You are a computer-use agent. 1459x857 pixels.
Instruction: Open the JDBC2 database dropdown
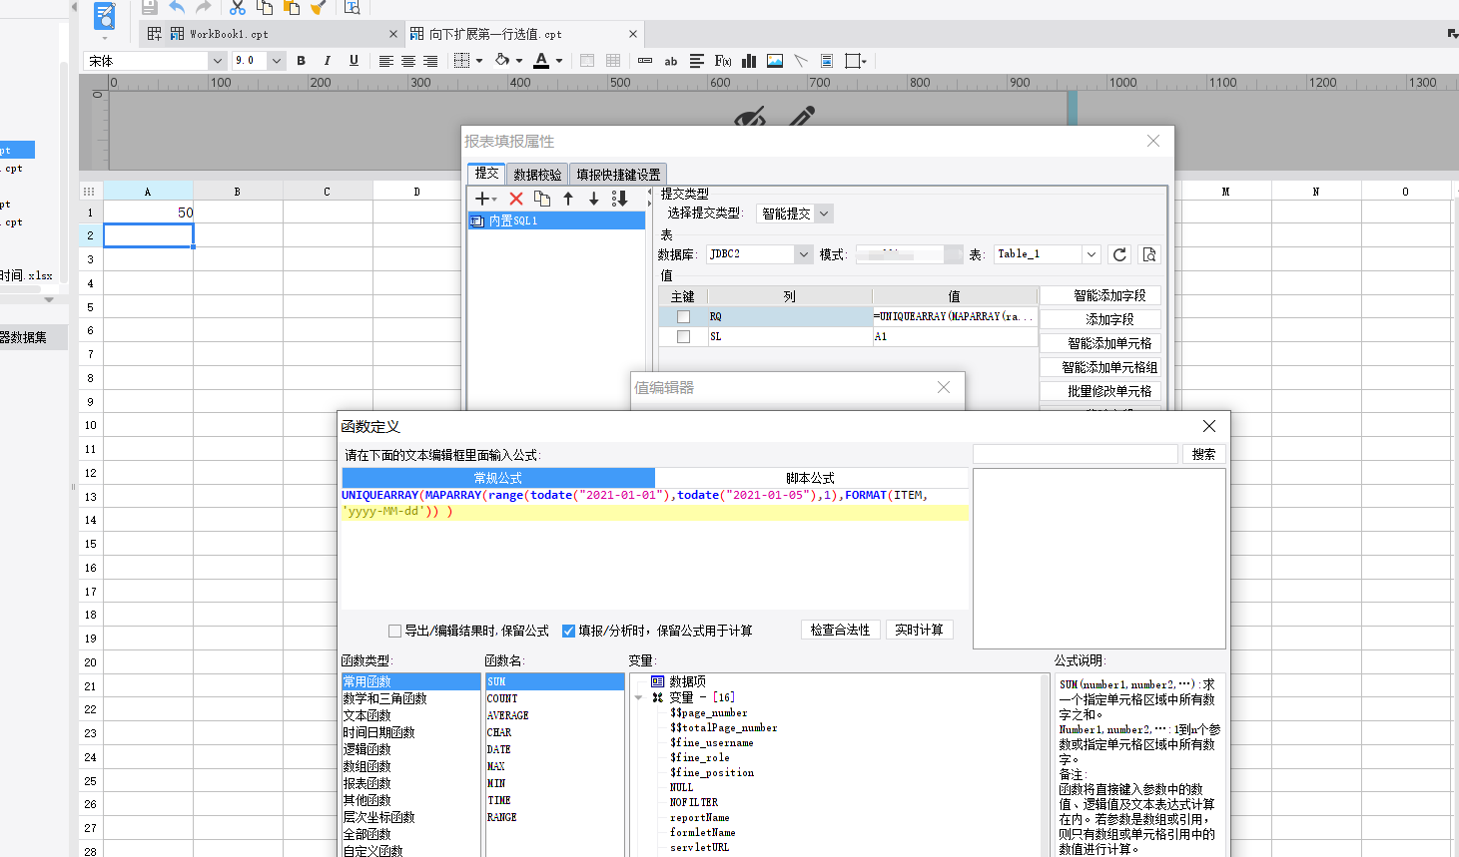point(803,254)
